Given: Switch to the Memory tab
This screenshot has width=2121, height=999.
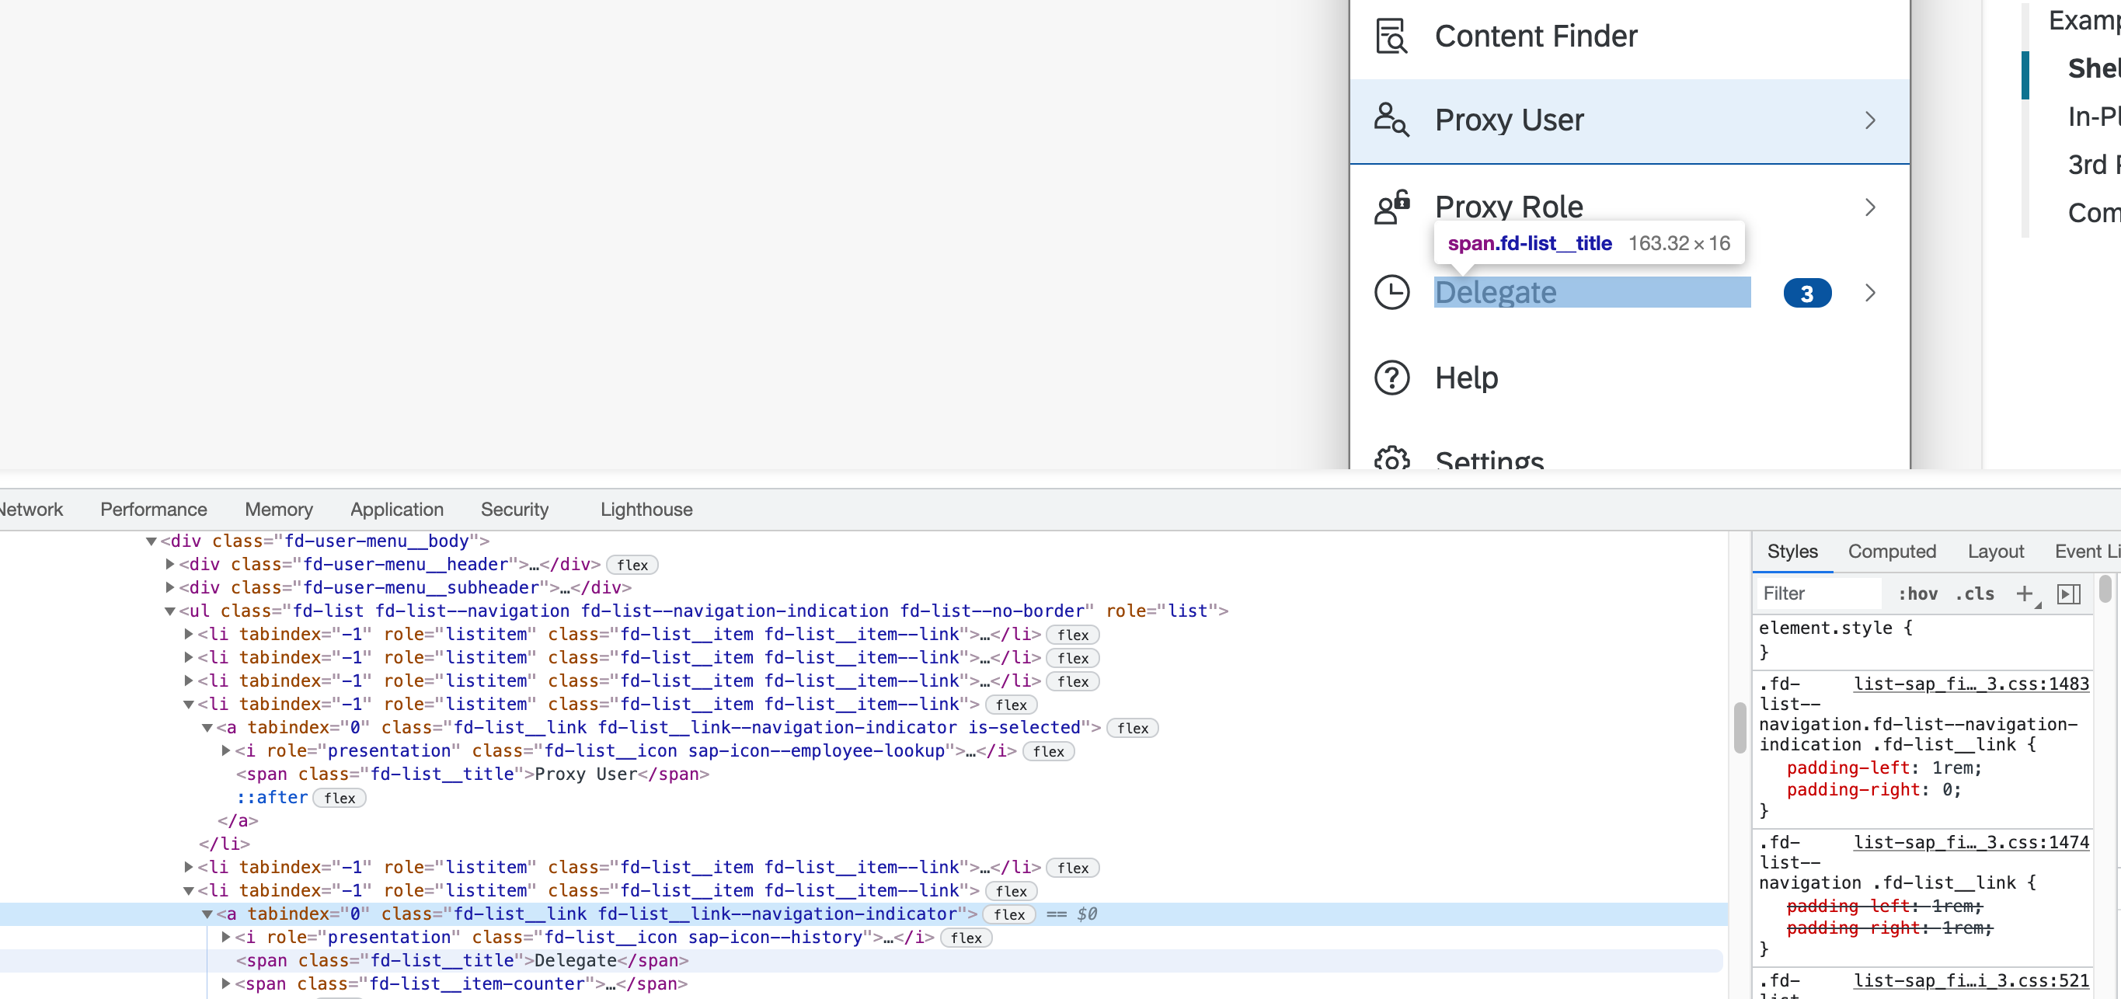Looking at the screenshot, I should [277, 509].
